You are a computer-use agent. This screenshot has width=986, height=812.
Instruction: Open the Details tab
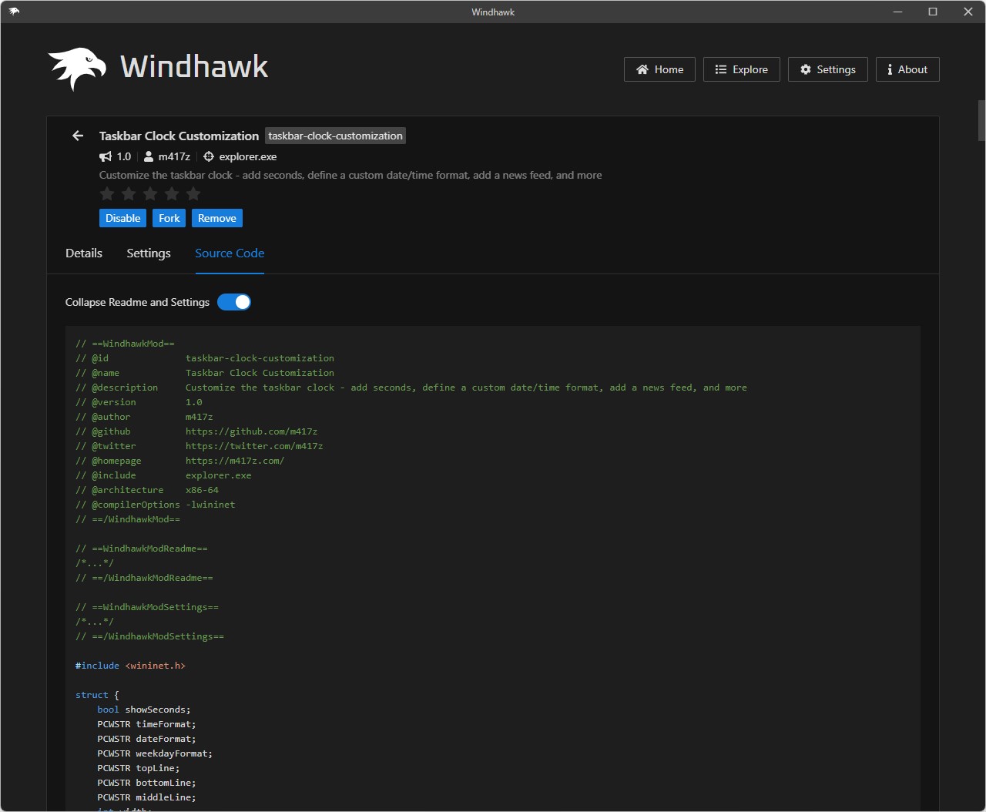[x=84, y=253]
